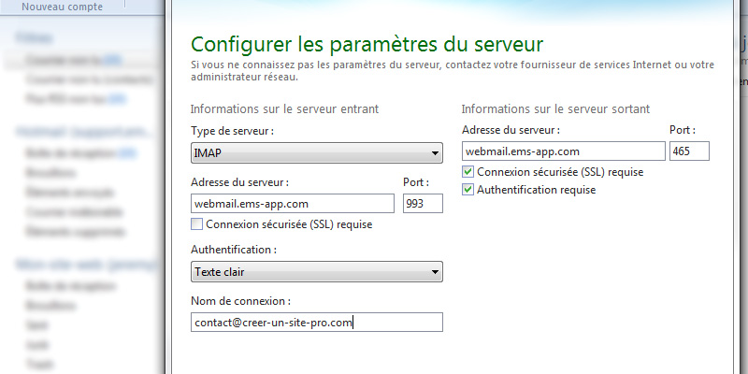This screenshot has height=374, width=748.
Task: Select the outgoing port 465 field
Action: click(x=689, y=151)
